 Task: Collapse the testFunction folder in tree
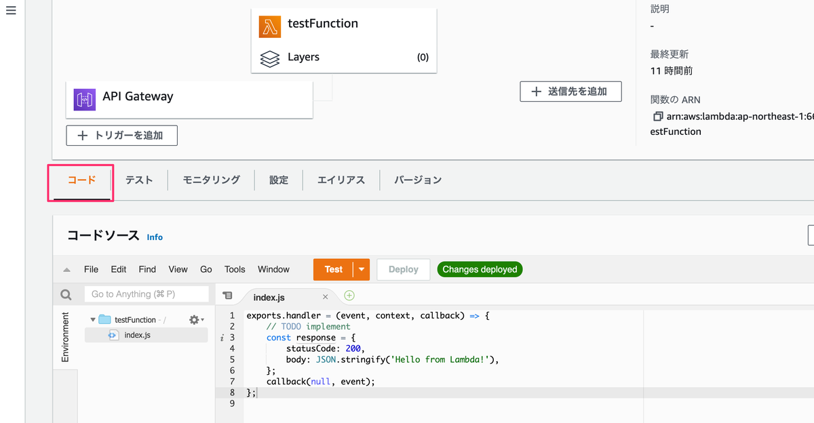(x=92, y=320)
